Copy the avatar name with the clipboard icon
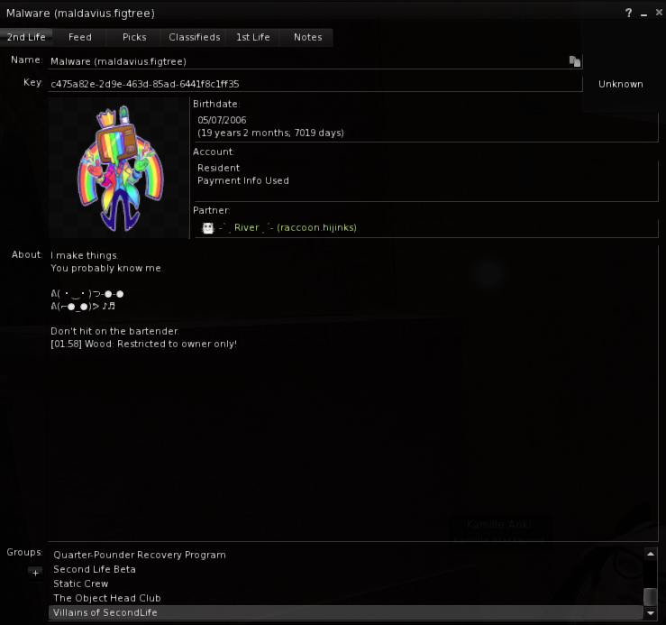Screen dimensions: 666x625 tap(574, 61)
